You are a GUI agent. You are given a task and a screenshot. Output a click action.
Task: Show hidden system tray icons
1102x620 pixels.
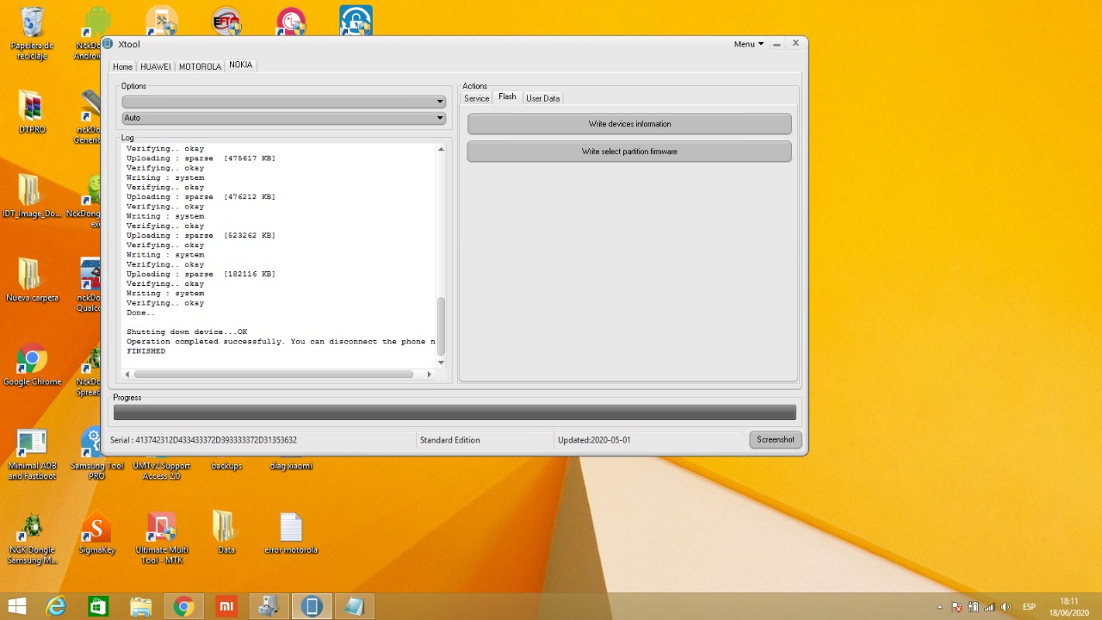[x=939, y=607]
